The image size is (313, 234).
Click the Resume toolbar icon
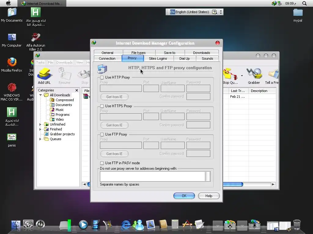[x=64, y=76]
